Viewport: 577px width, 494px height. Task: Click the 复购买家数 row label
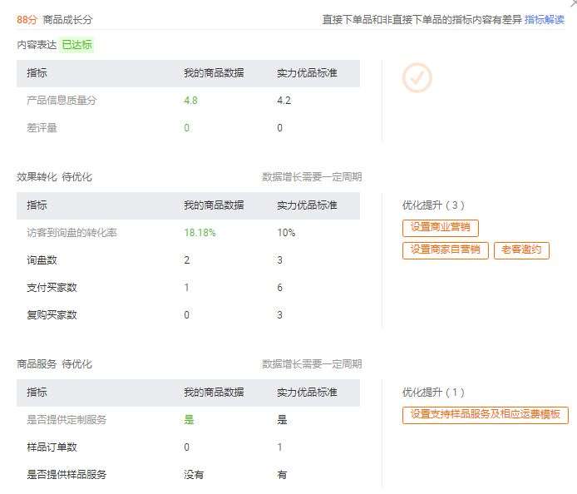(52, 315)
